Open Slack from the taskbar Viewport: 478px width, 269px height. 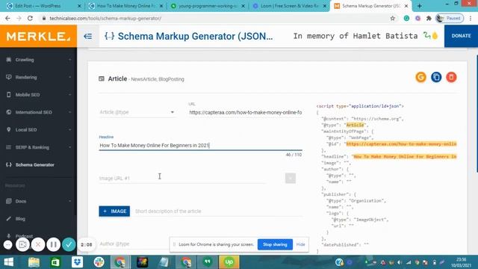[99, 262]
